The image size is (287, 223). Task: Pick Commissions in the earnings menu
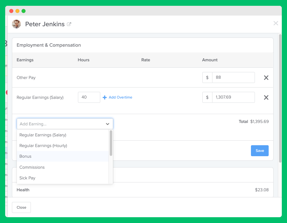click(x=32, y=167)
